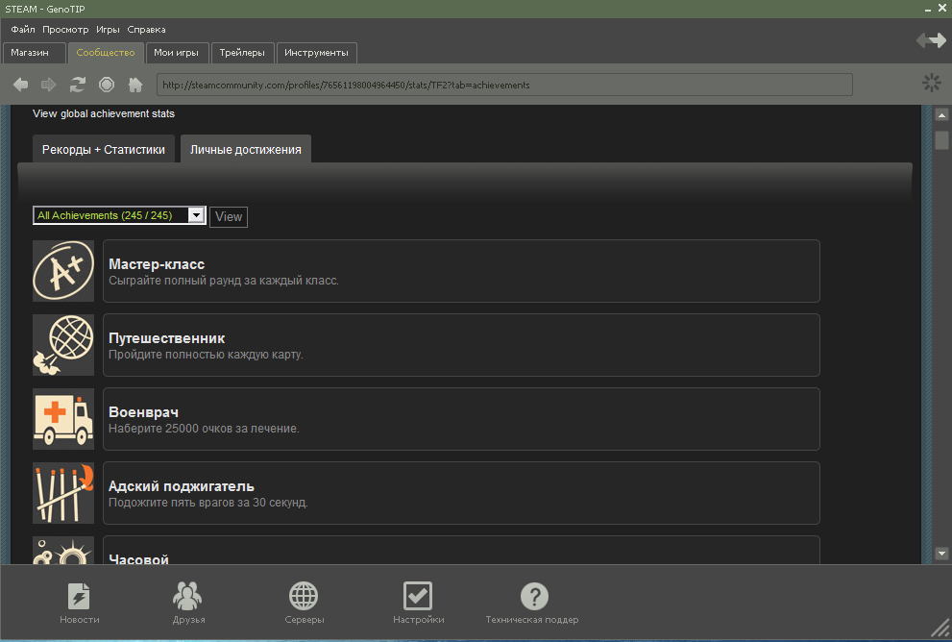Switch to the Магазин tab
Image resolution: width=952 pixels, height=642 pixels.
pyautogui.click(x=34, y=53)
